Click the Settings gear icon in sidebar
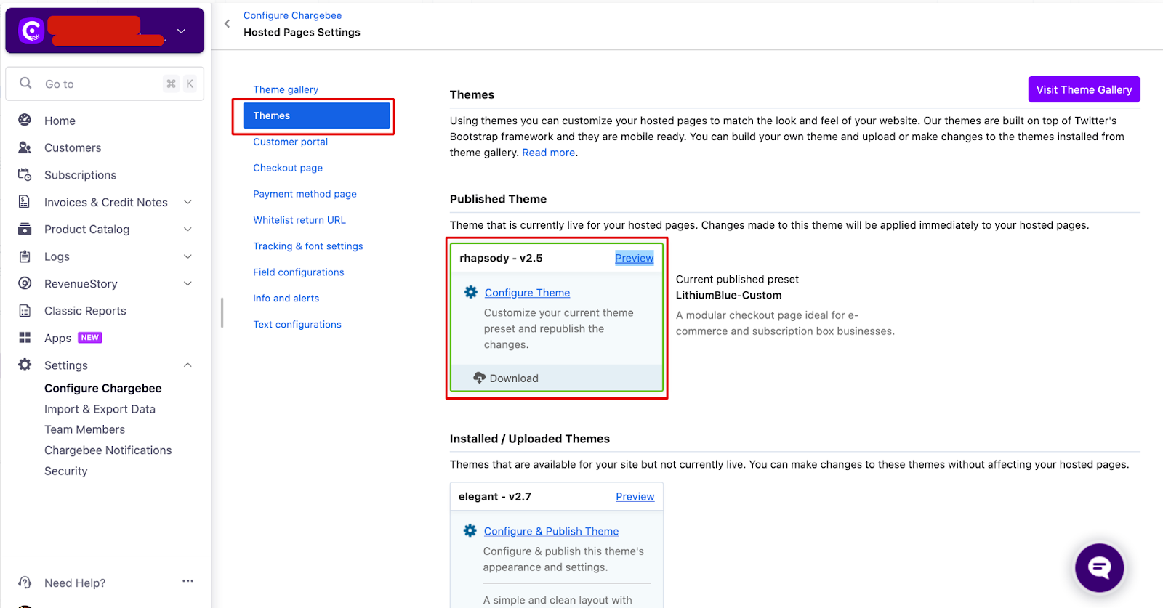The image size is (1163, 608). pos(25,365)
